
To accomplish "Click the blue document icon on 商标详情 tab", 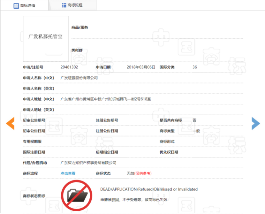I will (16, 6).
